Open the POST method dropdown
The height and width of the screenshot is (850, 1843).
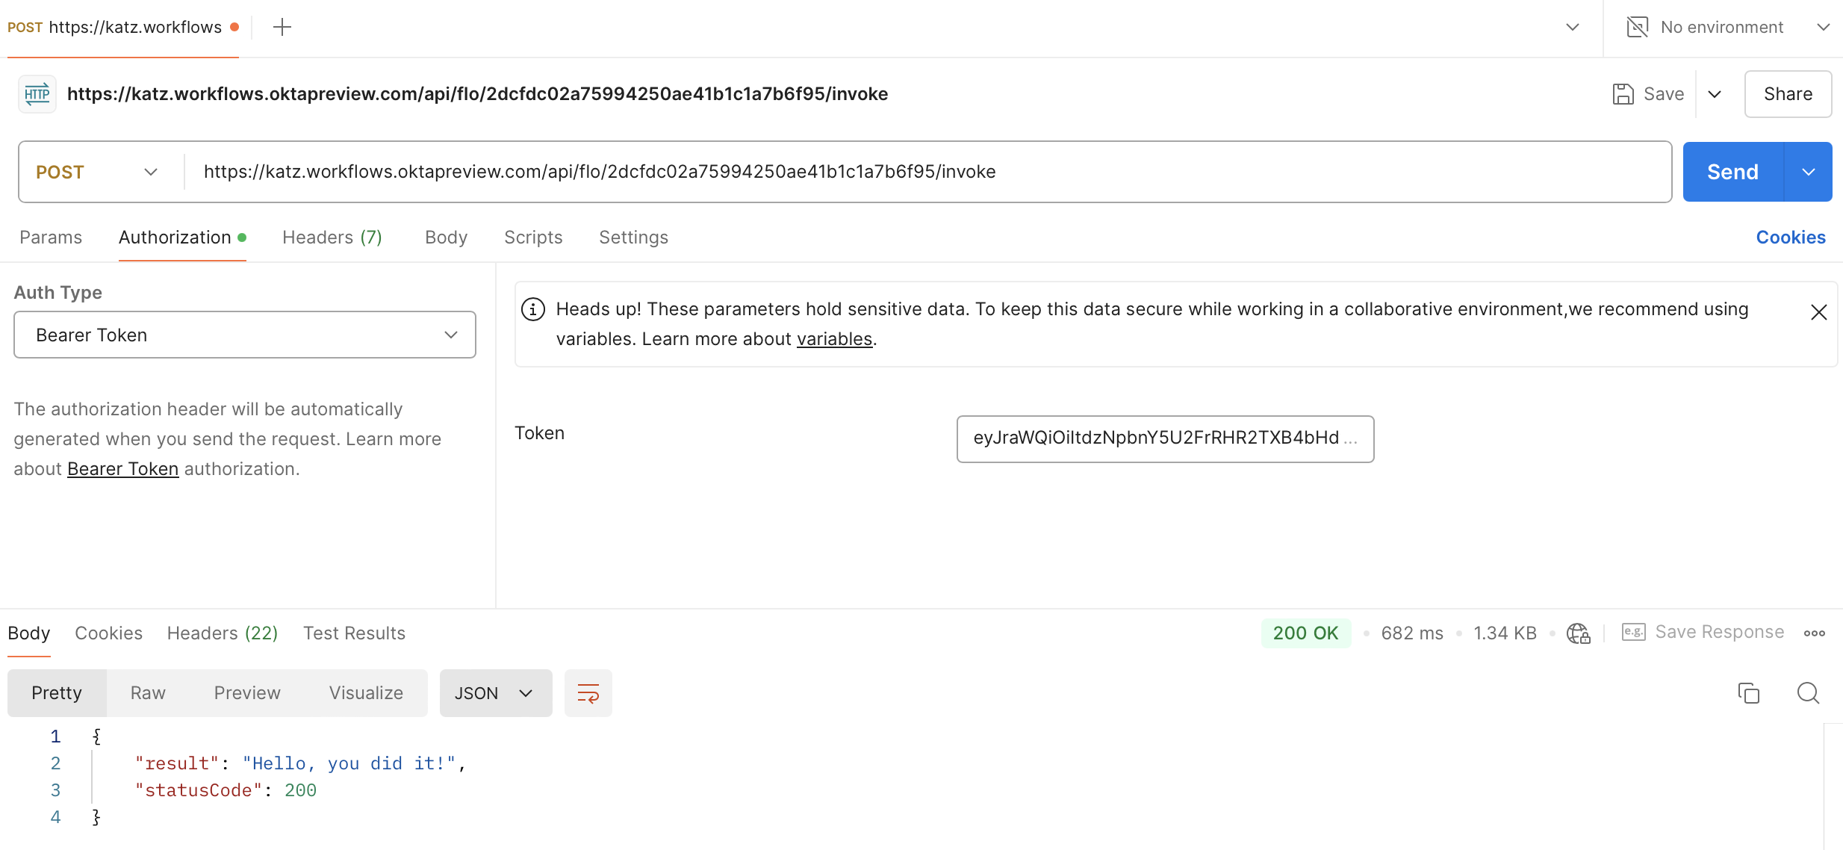point(97,172)
